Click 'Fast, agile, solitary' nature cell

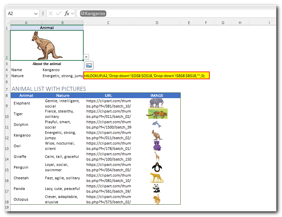pos(63,178)
